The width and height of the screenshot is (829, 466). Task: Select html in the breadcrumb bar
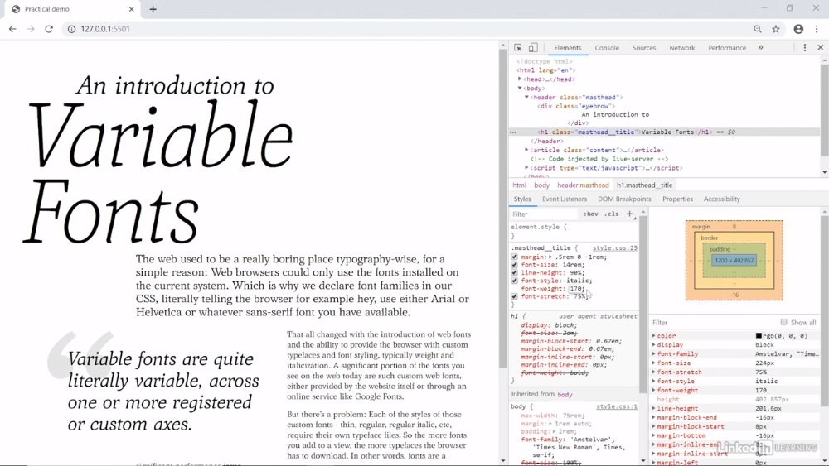519,185
